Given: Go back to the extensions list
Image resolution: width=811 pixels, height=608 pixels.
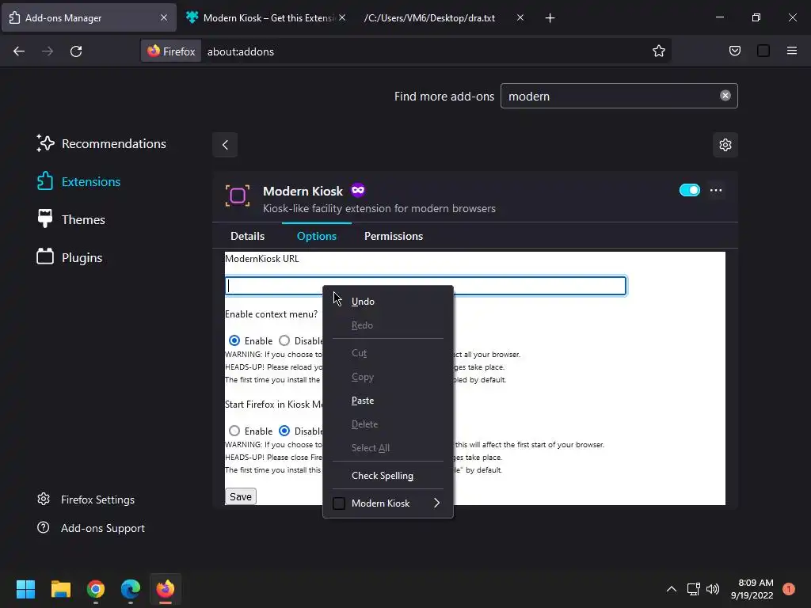Looking at the screenshot, I should pos(225,145).
